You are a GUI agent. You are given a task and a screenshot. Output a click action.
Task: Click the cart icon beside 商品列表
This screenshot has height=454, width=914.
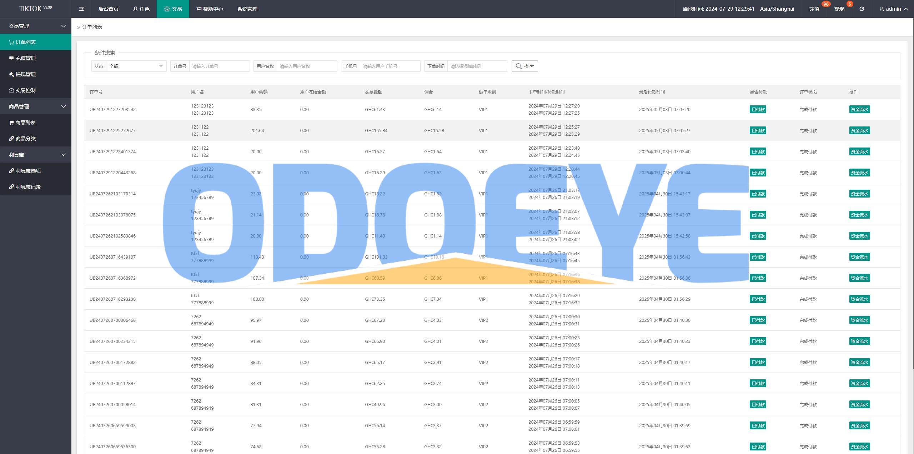coord(11,123)
